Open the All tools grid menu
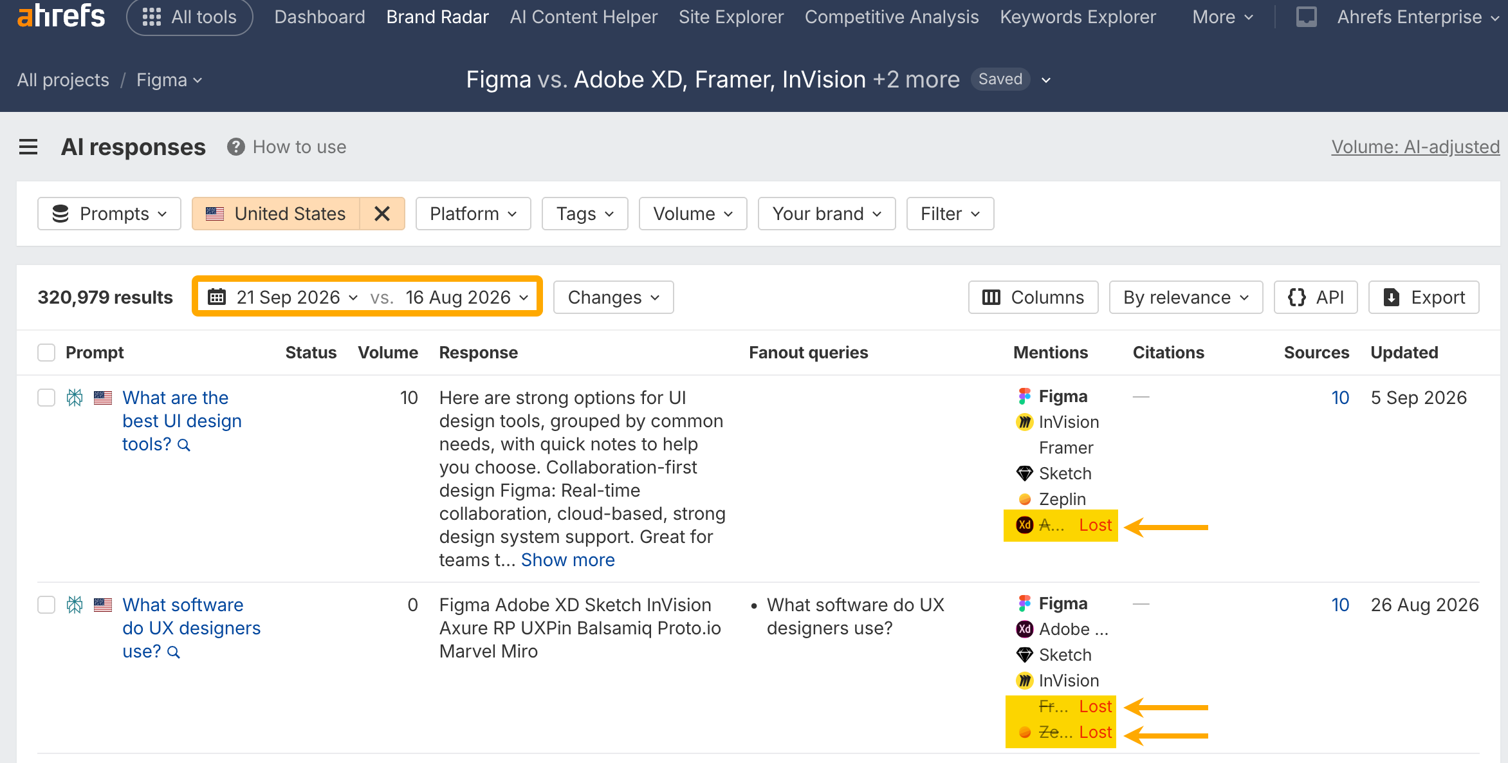The image size is (1508, 763). [190, 17]
